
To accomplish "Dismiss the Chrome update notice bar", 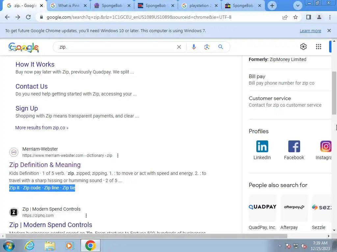I will (329, 31).
